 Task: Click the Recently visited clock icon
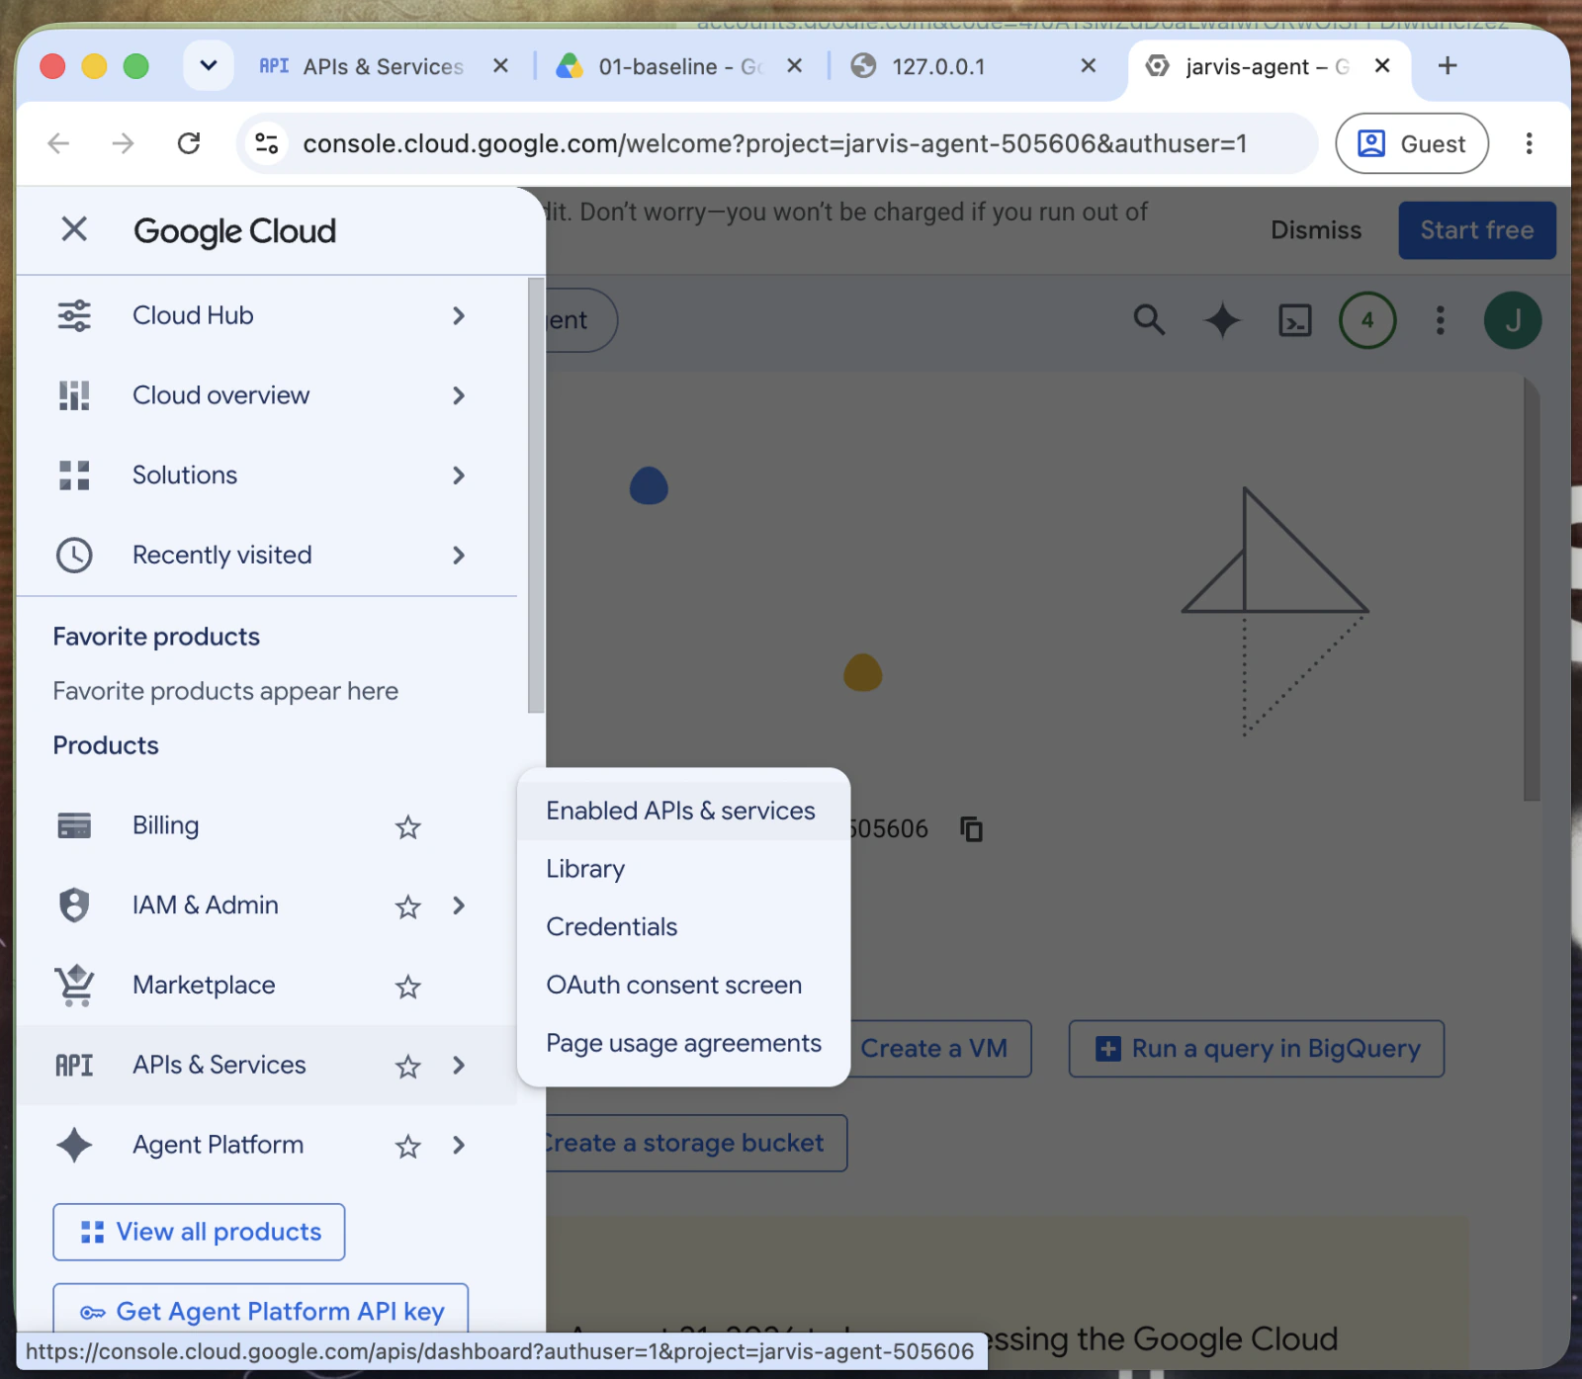tap(74, 556)
